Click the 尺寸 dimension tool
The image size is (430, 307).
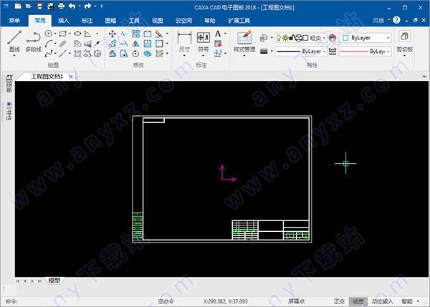click(x=184, y=42)
